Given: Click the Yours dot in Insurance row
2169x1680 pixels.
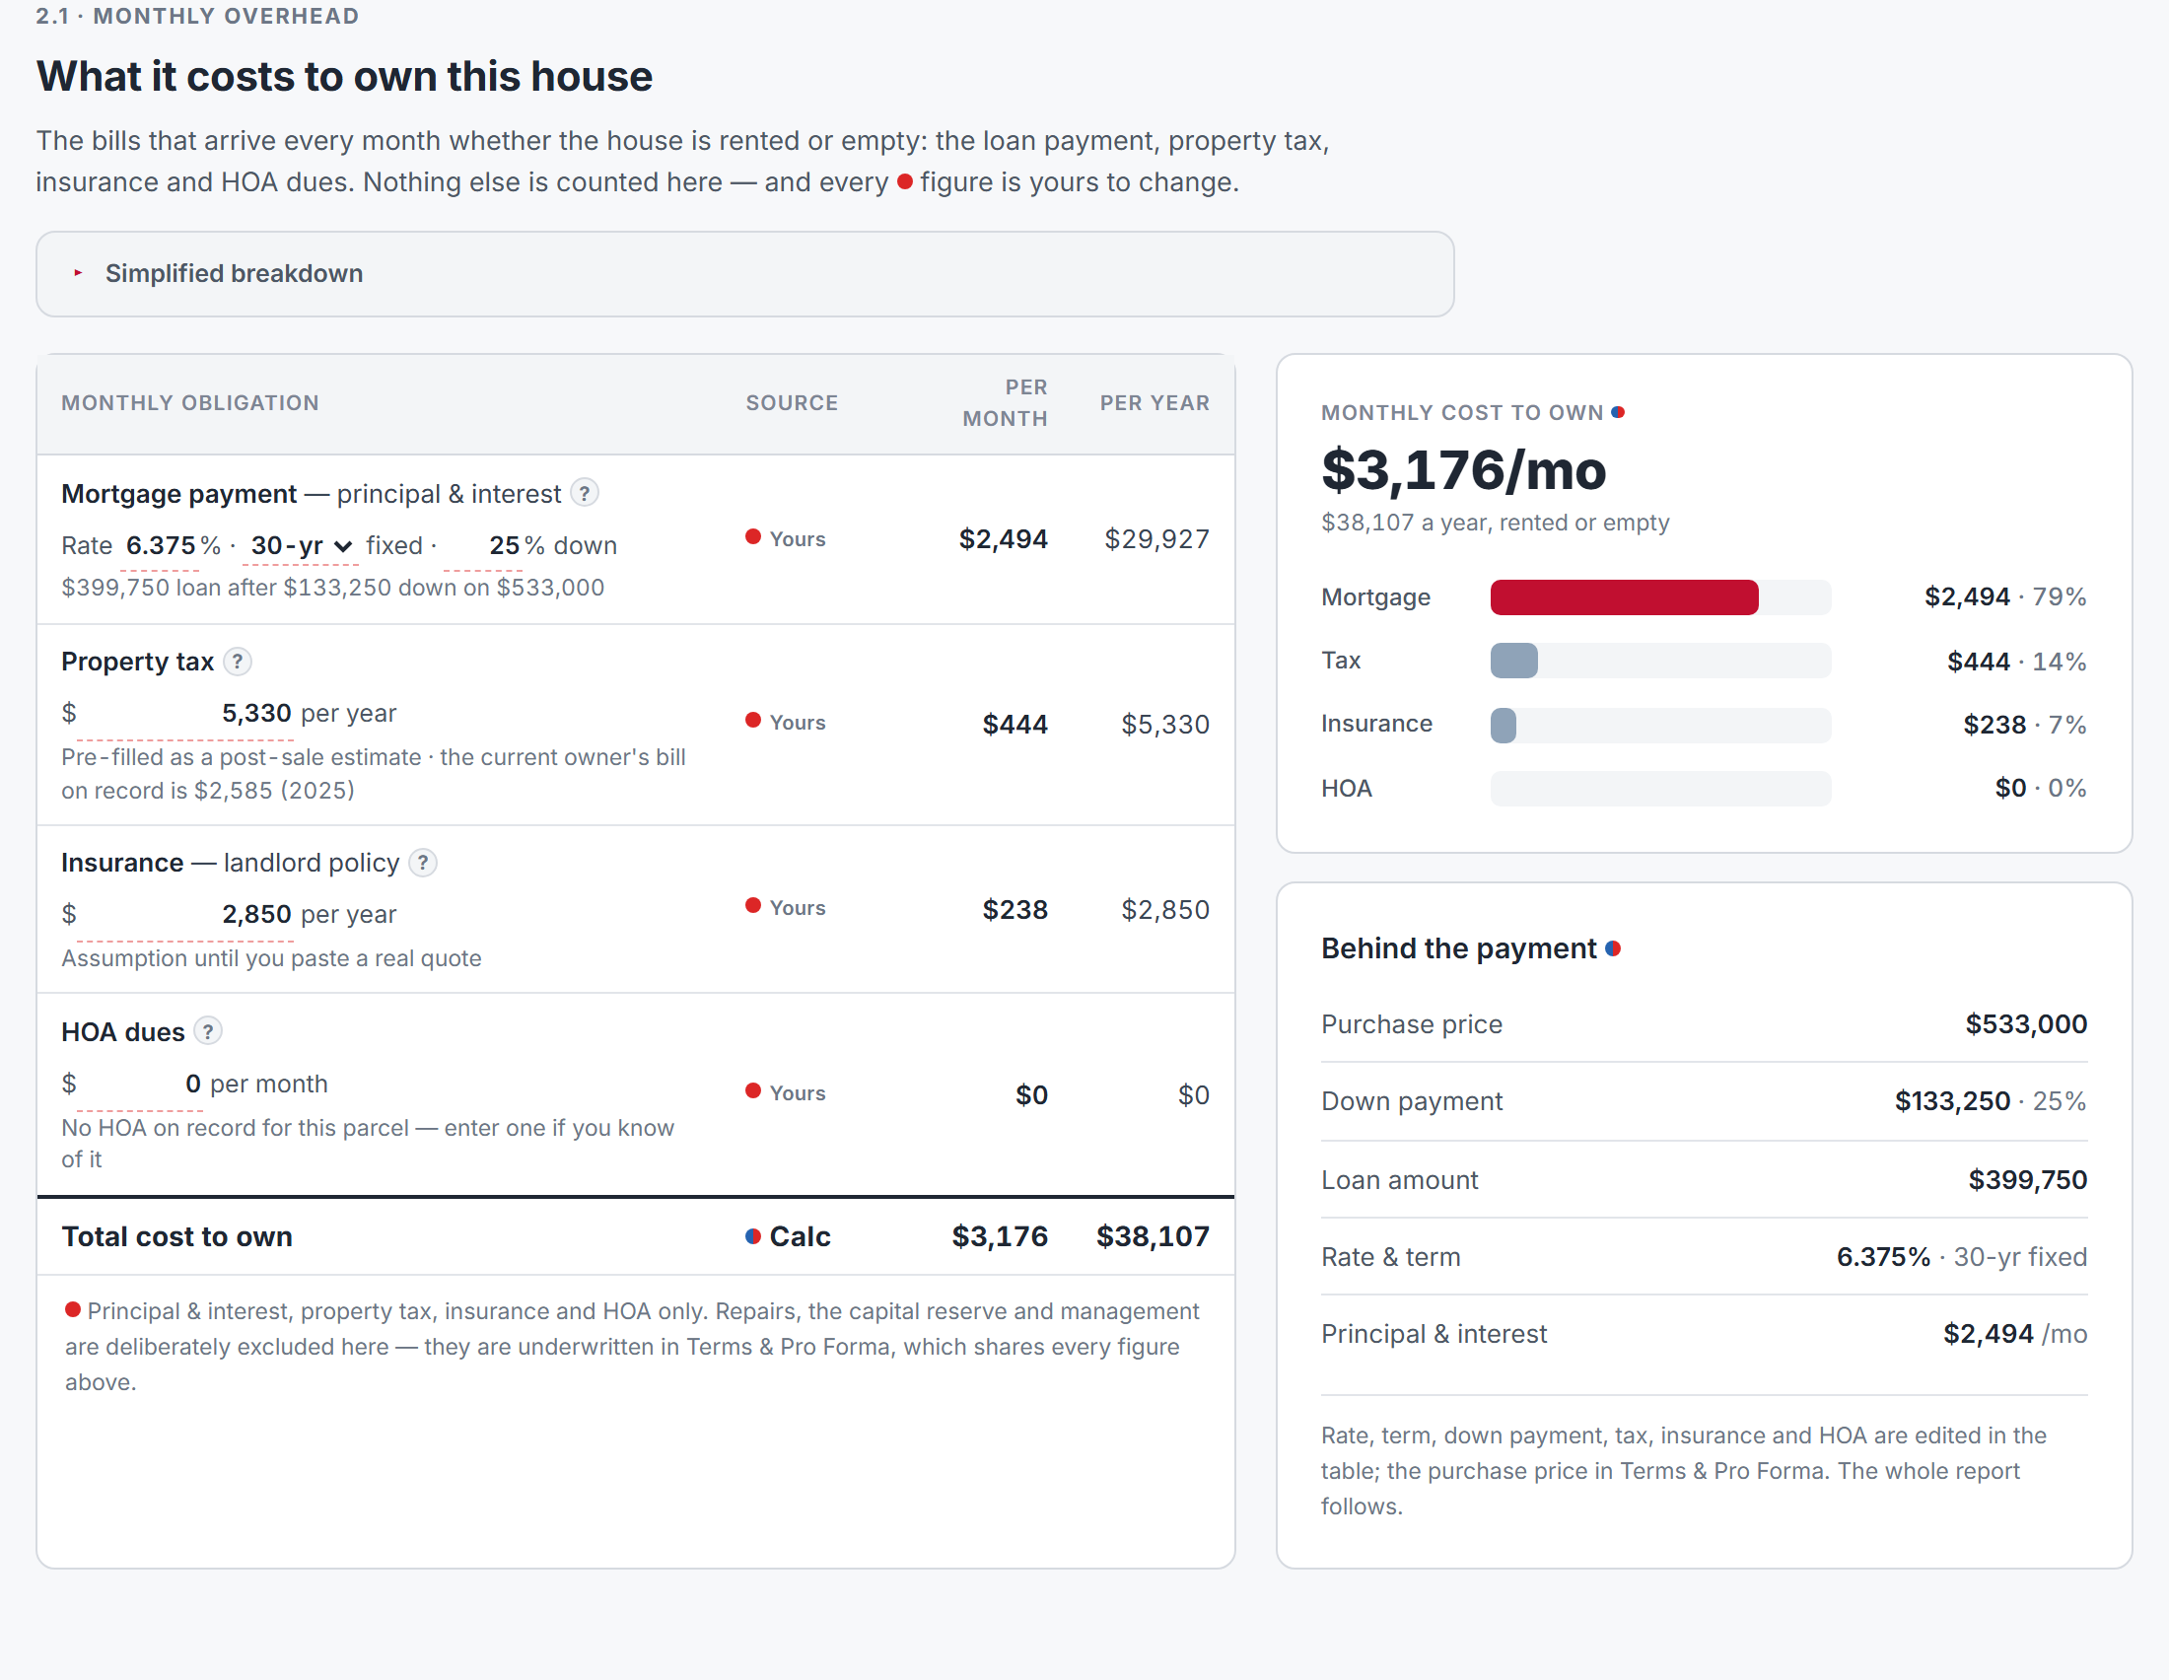Looking at the screenshot, I should pyautogui.click(x=754, y=906).
